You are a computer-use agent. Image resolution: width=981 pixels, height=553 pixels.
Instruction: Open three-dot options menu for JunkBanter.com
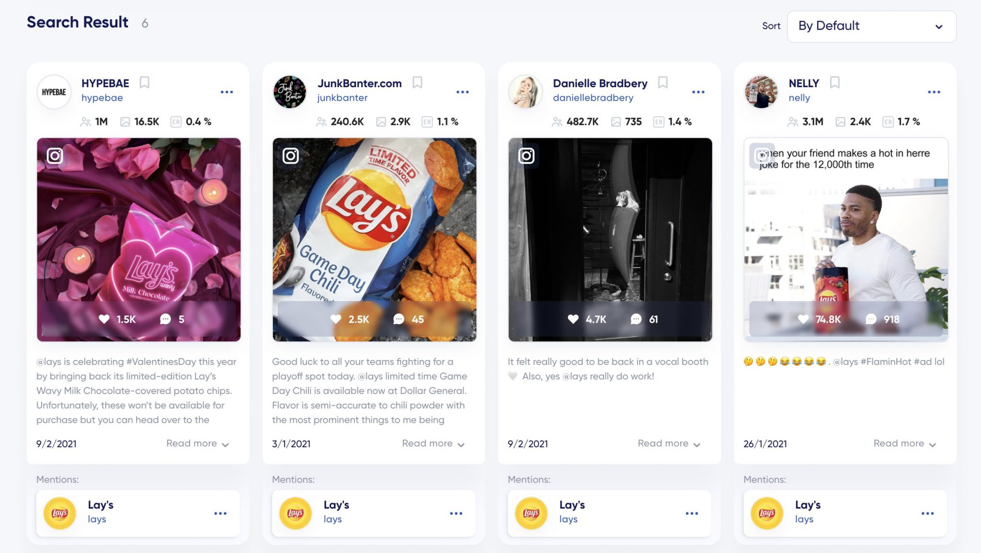point(462,92)
